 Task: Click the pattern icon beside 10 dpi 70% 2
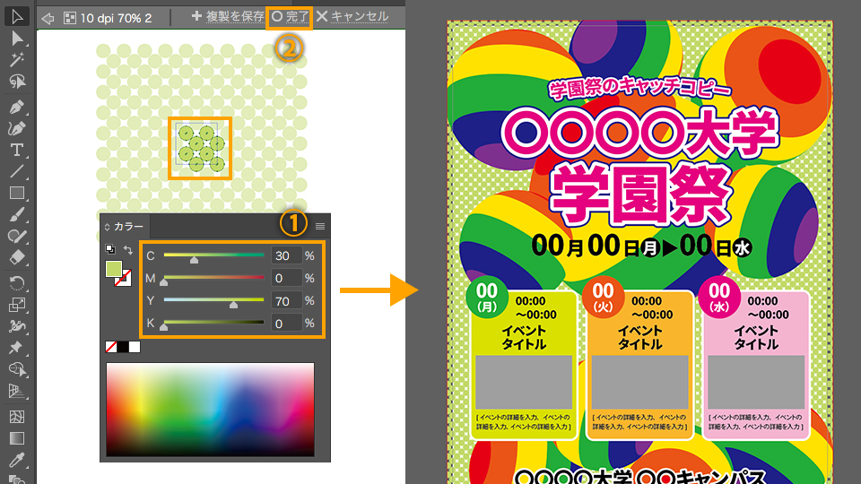coord(70,18)
